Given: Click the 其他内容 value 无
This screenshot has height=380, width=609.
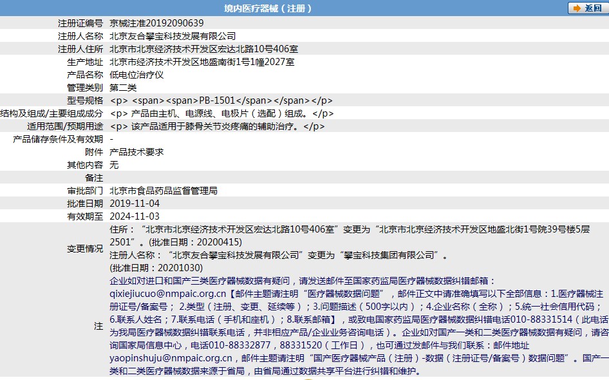Looking at the screenshot, I should point(114,165).
